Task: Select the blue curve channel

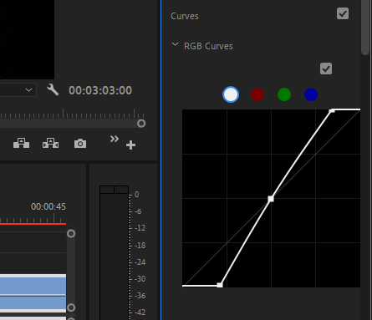Action: pyautogui.click(x=311, y=94)
